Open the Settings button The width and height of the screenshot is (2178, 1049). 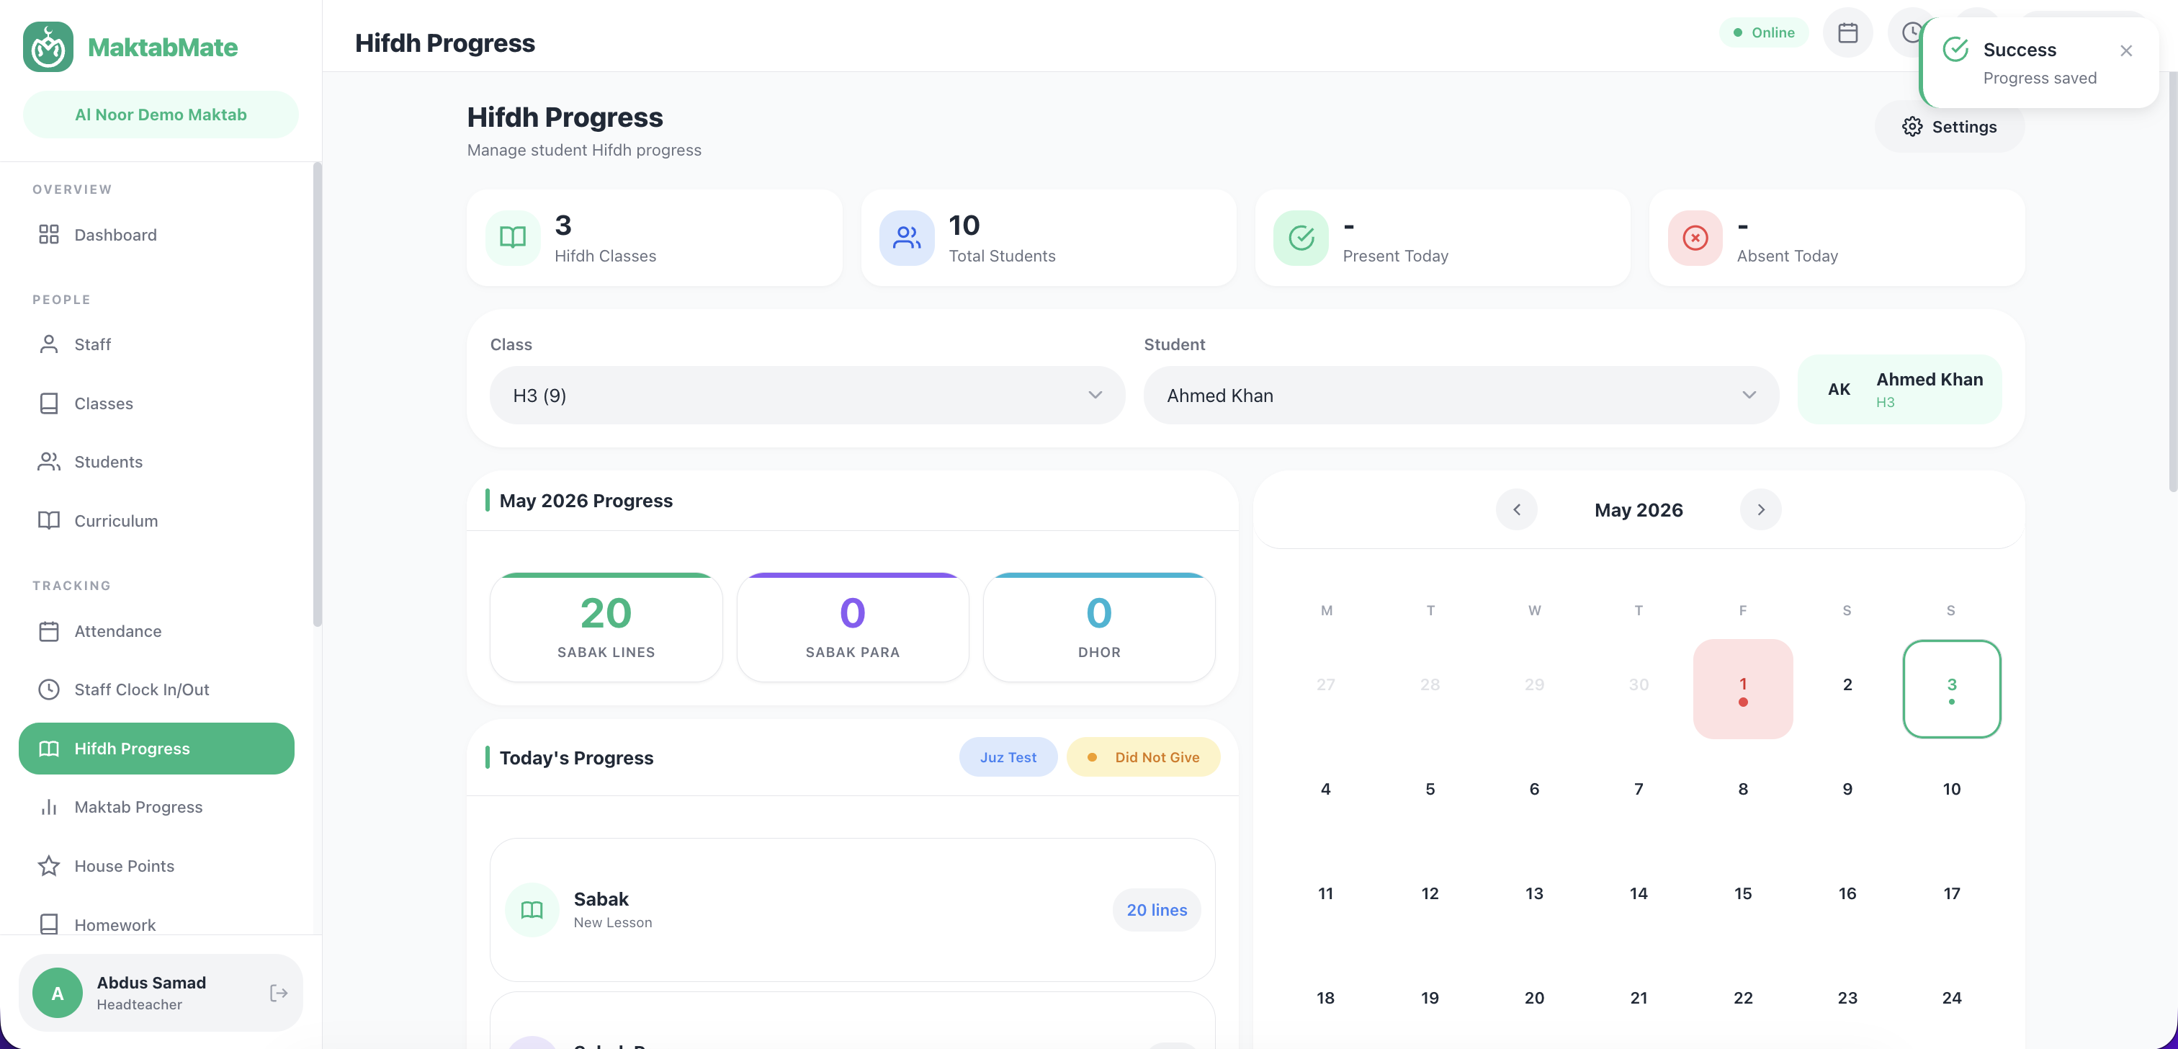point(1949,127)
